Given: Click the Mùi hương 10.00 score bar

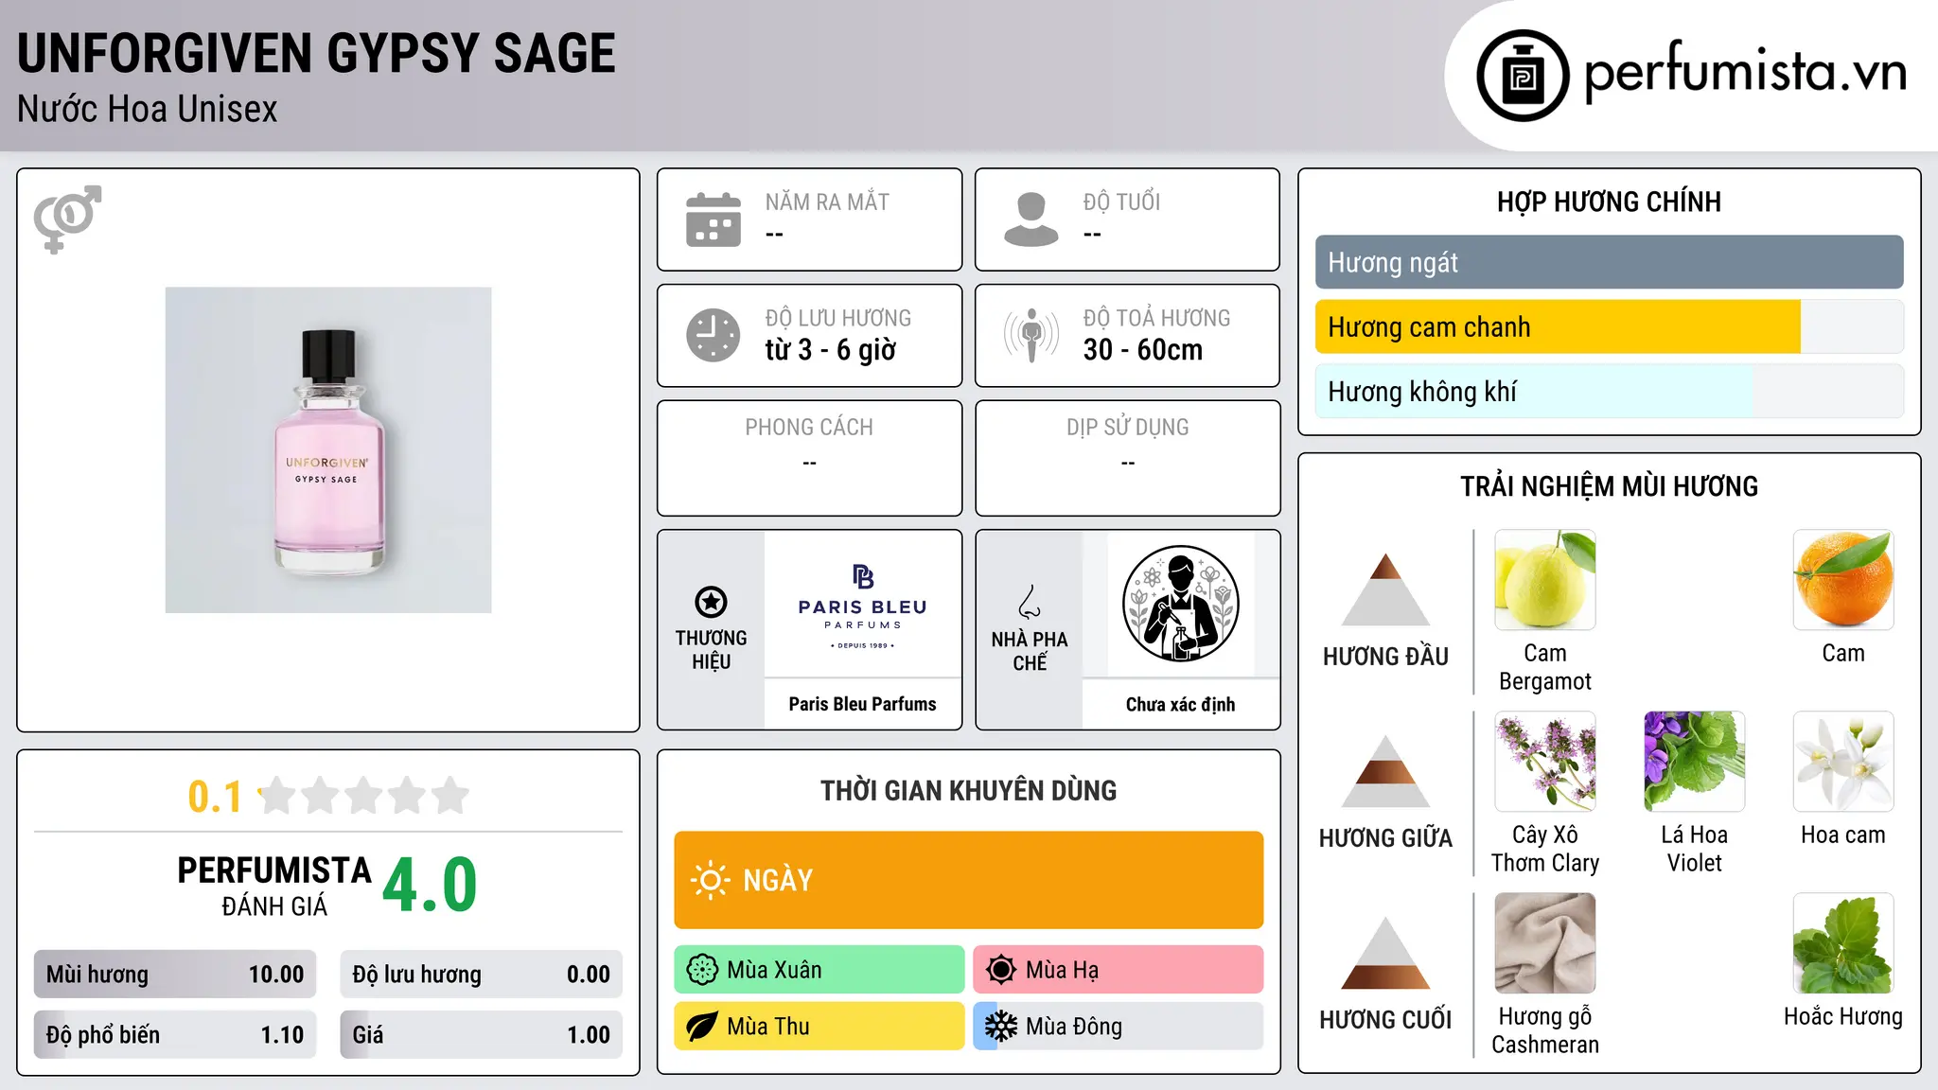Looking at the screenshot, I should pos(175,975).
